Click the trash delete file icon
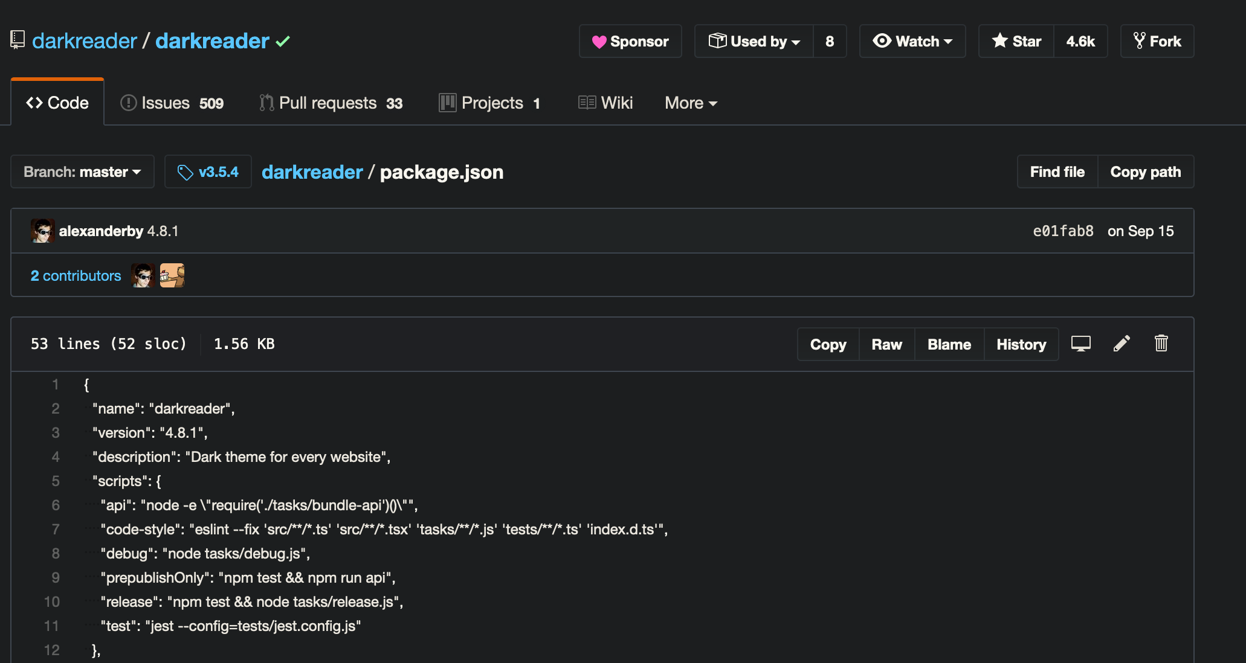The height and width of the screenshot is (663, 1246). [1161, 344]
